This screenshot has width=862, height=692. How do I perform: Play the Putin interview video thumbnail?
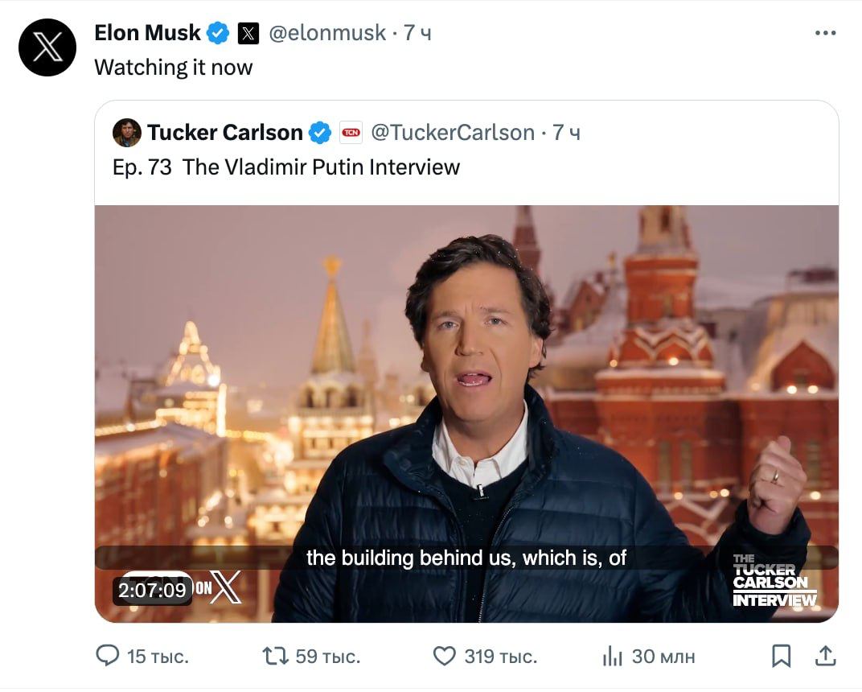pyautogui.click(x=466, y=402)
